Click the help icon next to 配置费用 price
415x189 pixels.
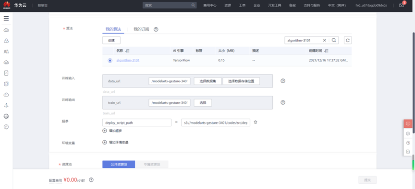[x=91, y=180]
